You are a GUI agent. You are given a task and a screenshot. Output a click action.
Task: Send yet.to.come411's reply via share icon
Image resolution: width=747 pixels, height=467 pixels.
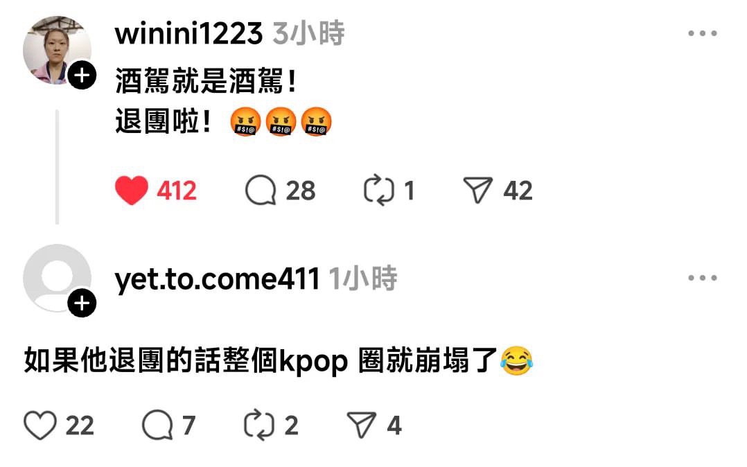click(362, 425)
